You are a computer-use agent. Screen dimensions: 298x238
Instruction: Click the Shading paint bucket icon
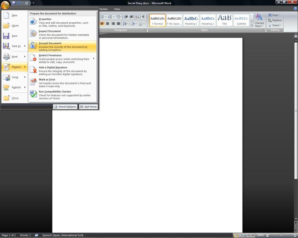tap(133, 24)
